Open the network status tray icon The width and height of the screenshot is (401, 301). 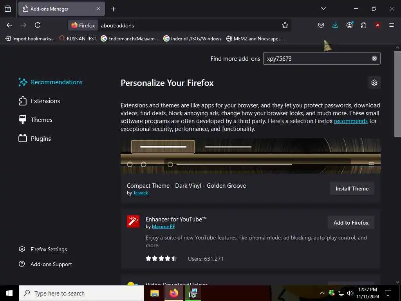coord(341,293)
